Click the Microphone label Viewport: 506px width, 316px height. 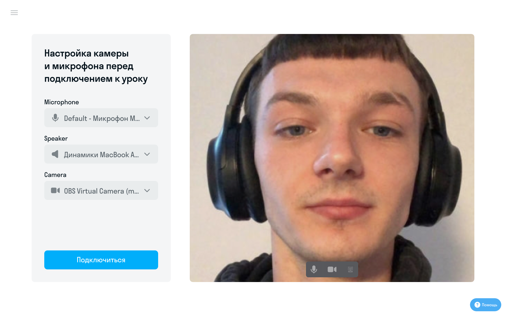click(62, 102)
